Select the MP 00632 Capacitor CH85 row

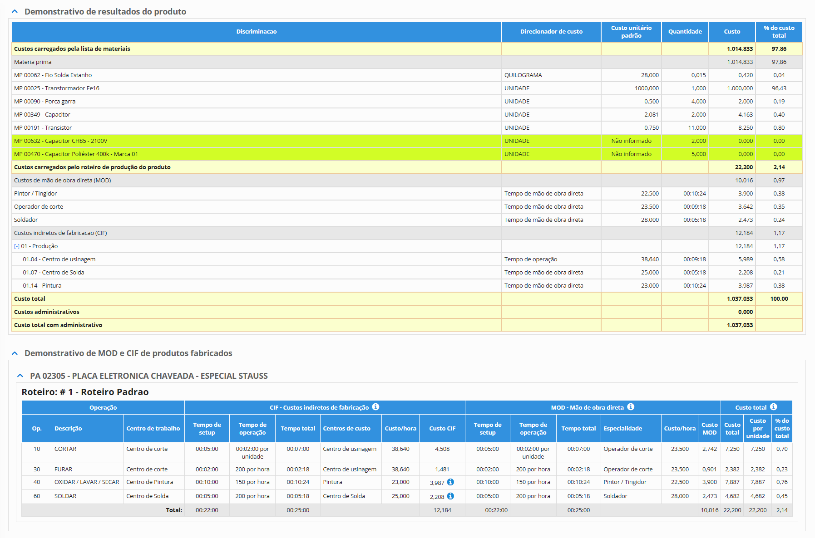pos(61,141)
